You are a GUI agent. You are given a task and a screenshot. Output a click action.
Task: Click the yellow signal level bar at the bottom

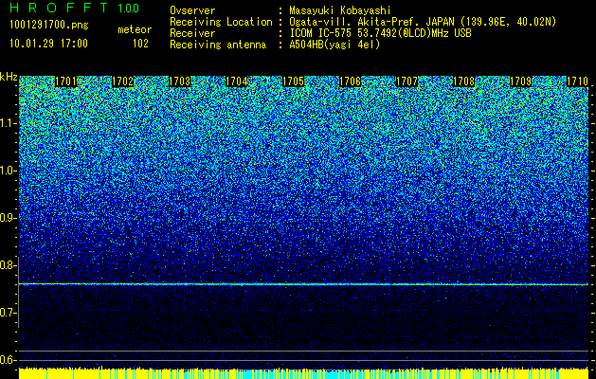pos(303,373)
